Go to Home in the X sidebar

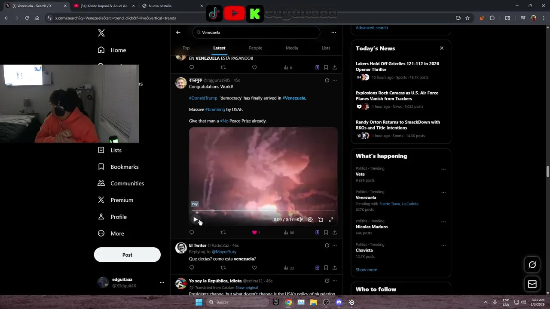[x=112, y=50]
